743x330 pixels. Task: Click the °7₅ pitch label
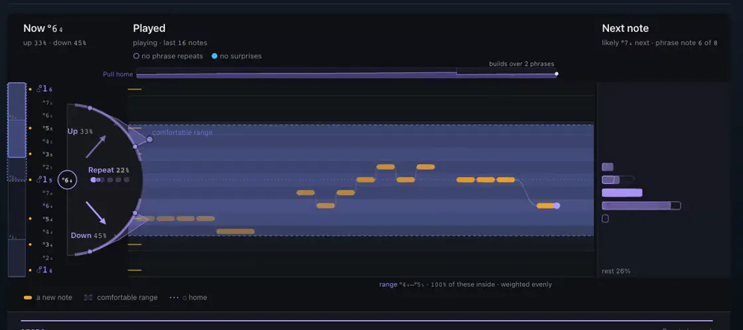[x=47, y=102]
